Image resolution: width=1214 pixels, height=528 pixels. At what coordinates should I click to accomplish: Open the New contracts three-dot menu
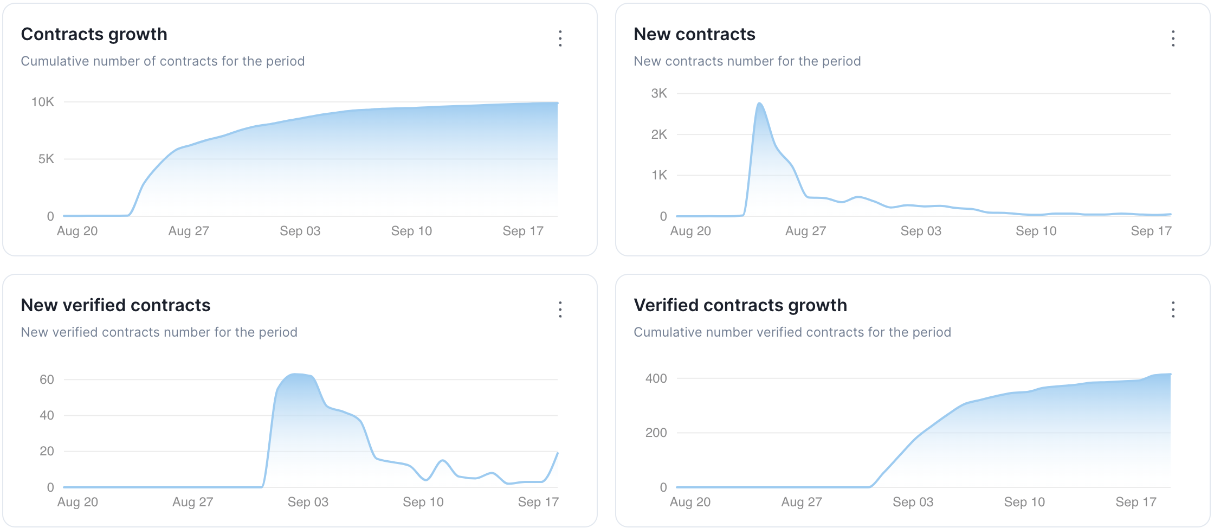(1173, 38)
